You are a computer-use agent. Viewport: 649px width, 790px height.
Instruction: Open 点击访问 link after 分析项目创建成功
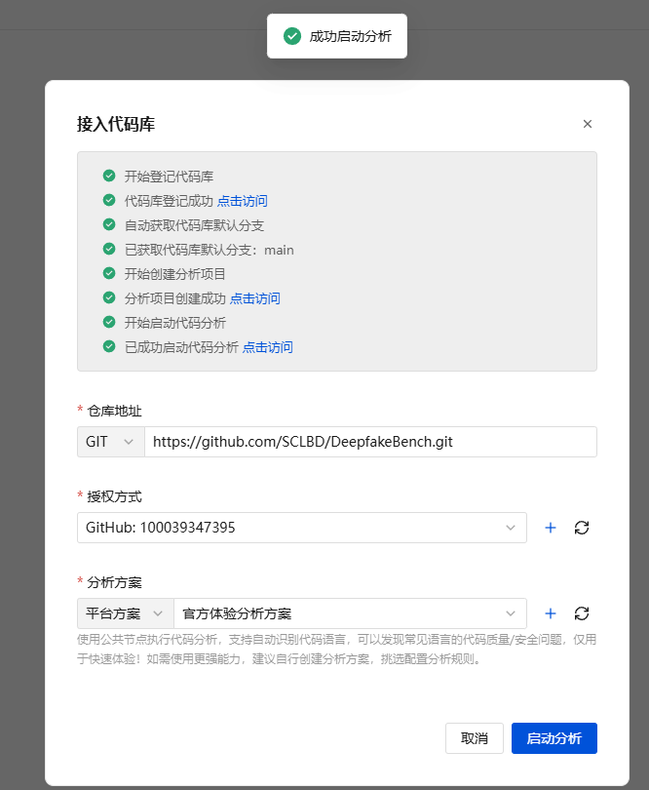click(x=254, y=298)
